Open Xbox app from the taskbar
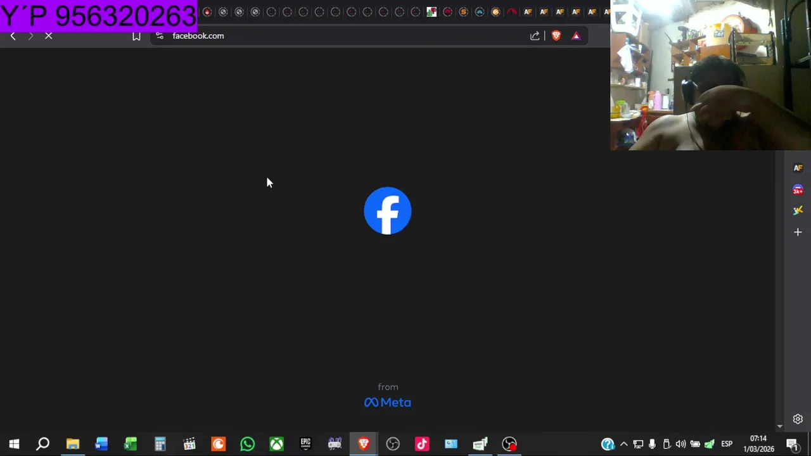This screenshot has height=456, width=811. pyautogui.click(x=276, y=444)
